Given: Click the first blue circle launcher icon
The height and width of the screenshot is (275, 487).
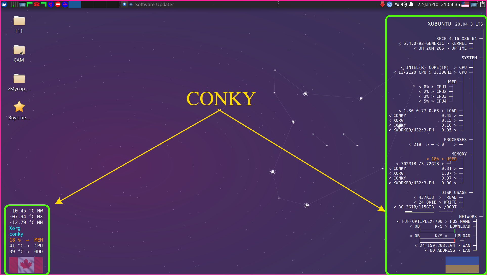Looking at the screenshot, I should tap(51, 4).
